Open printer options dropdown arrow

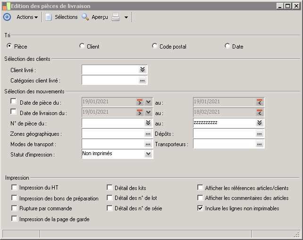tap(126, 17)
